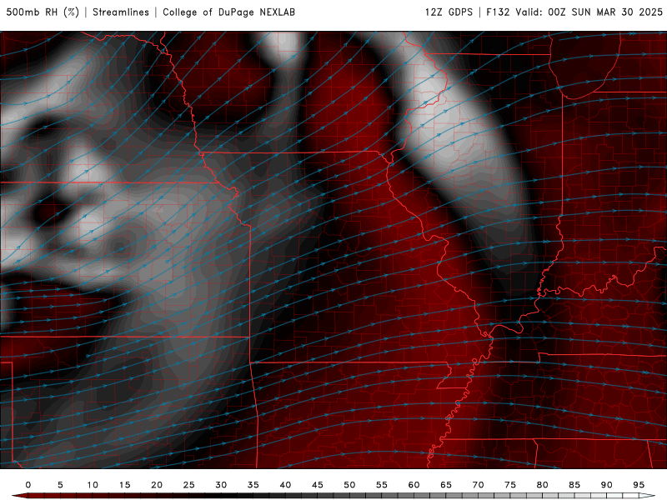Click the dark red color bar segment between 0 and 5
The height and width of the screenshot is (500, 667).
[x=44, y=496]
